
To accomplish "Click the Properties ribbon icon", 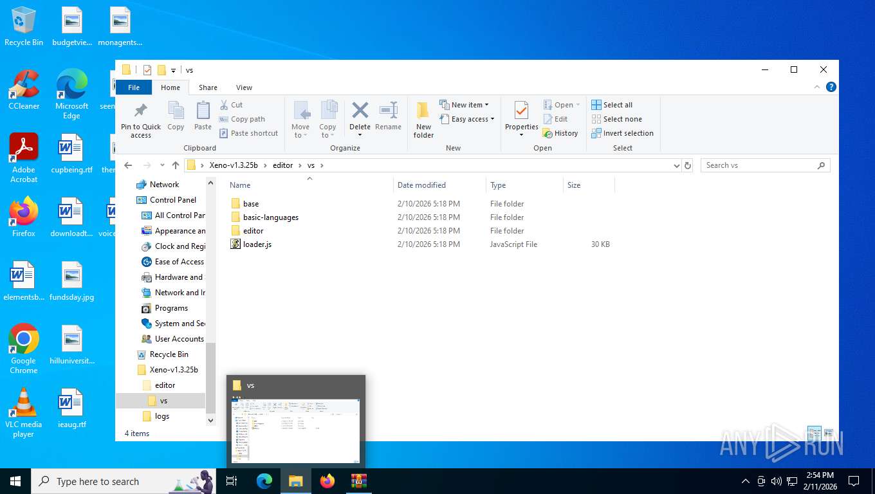I will click(x=521, y=120).
